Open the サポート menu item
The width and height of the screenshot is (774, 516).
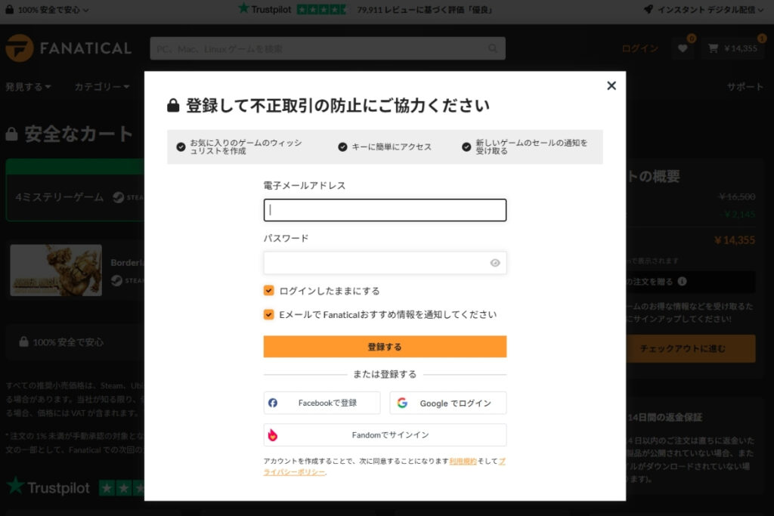tap(745, 87)
